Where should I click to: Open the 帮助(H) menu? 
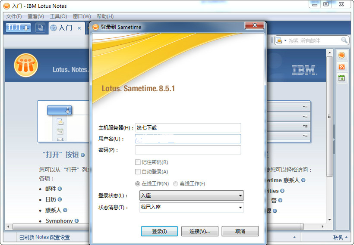(105, 16)
